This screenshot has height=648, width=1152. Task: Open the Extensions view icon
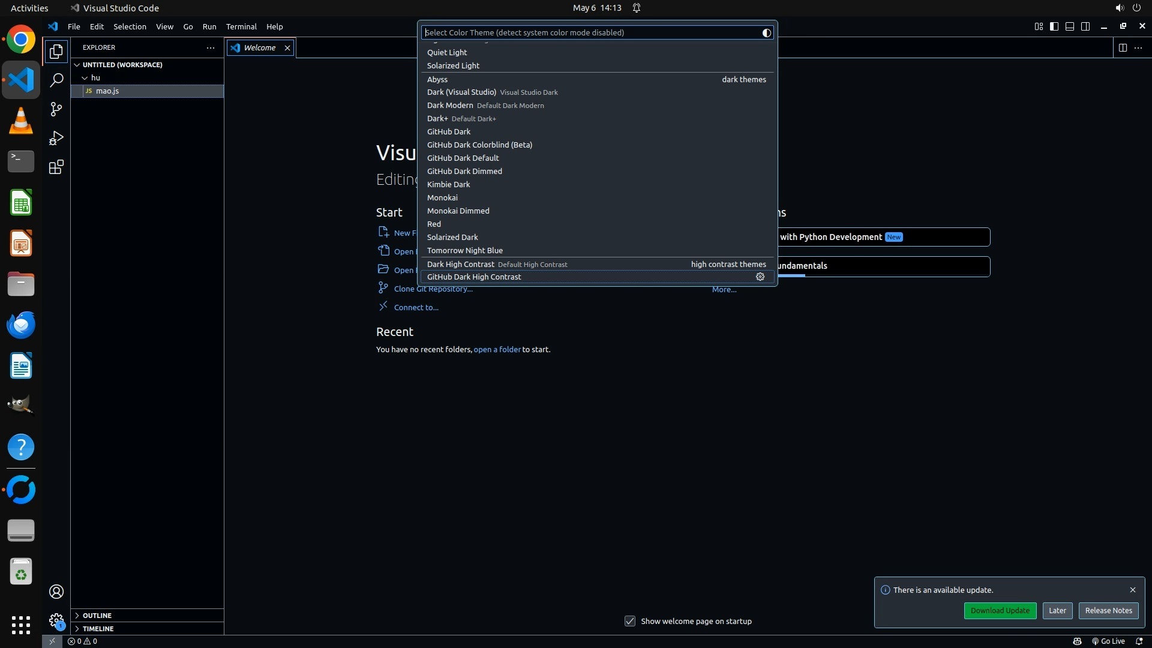(56, 167)
